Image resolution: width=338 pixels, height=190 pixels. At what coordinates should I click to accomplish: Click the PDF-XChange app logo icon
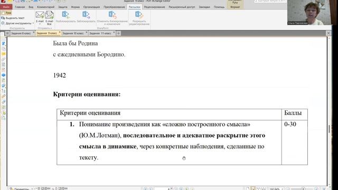coord(4,1)
